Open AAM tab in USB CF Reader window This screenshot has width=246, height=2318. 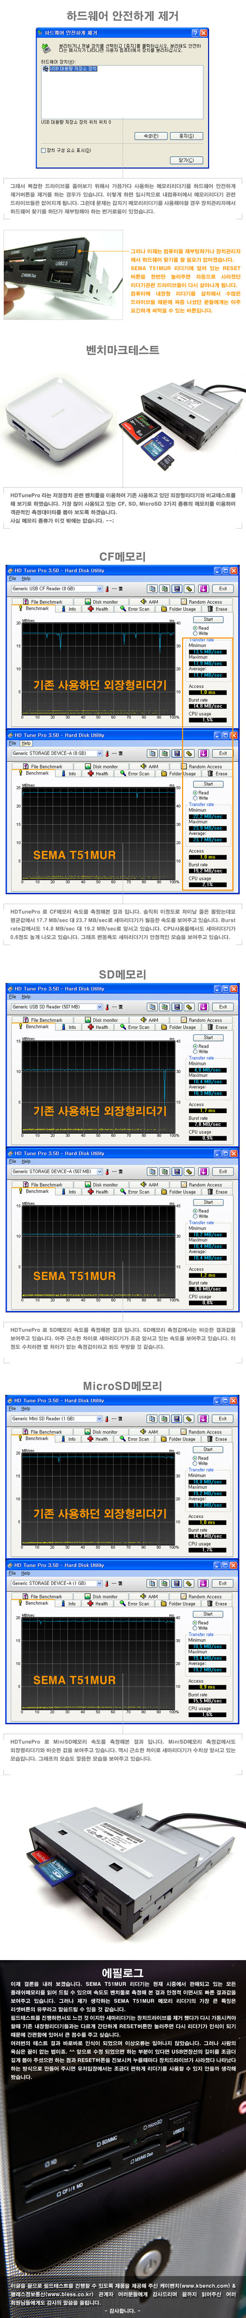[x=150, y=602]
